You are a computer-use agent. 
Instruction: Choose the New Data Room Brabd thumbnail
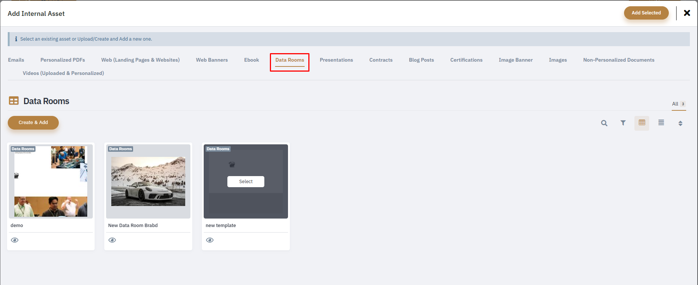tap(148, 181)
